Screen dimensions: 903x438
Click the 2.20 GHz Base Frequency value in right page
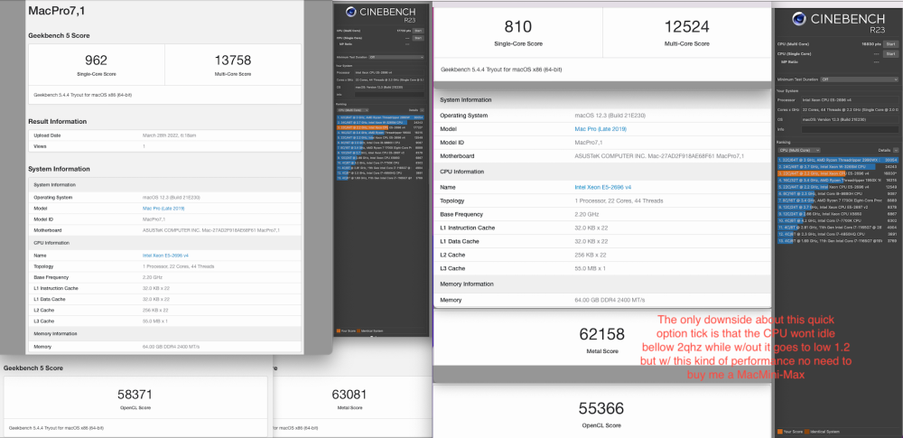pyautogui.click(x=586, y=214)
